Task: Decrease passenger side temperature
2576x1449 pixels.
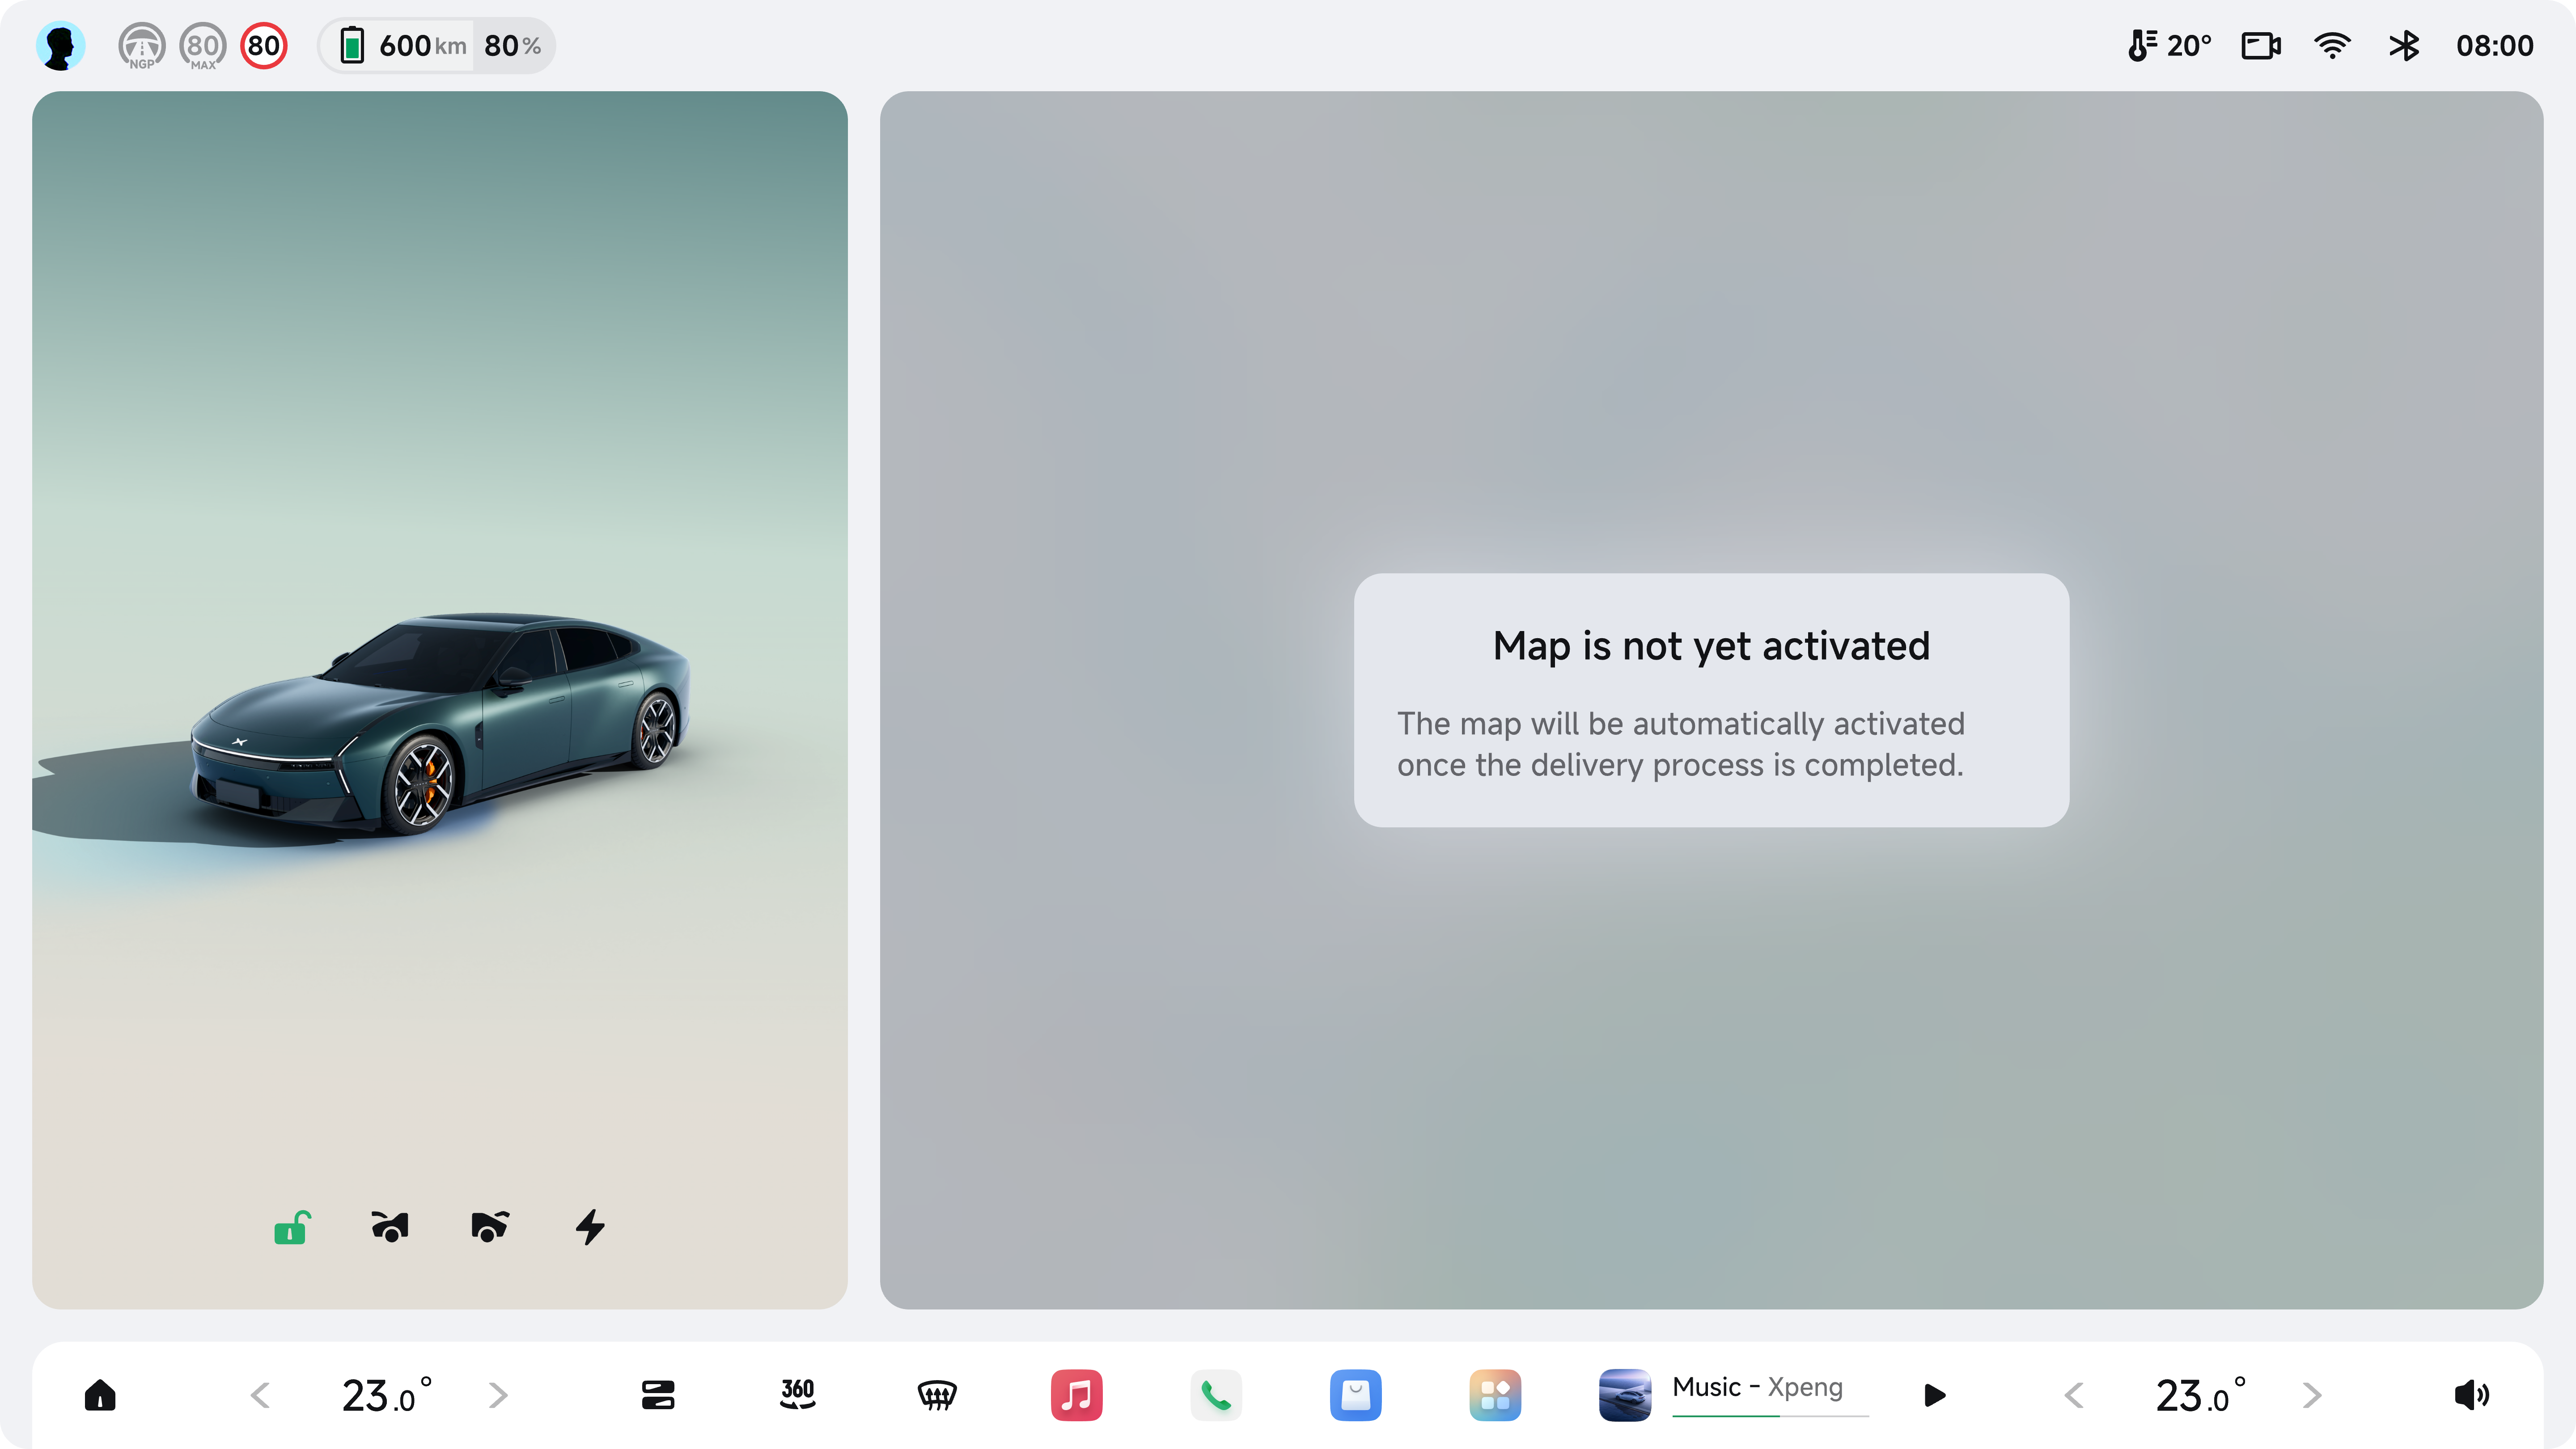Action: [2074, 1395]
